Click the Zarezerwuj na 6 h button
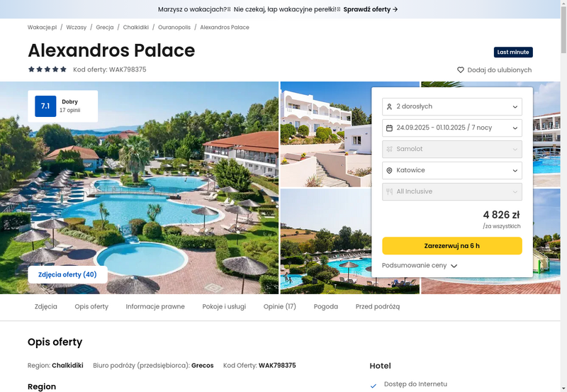The height and width of the screenshot is (392, 567). pos(452,245)
